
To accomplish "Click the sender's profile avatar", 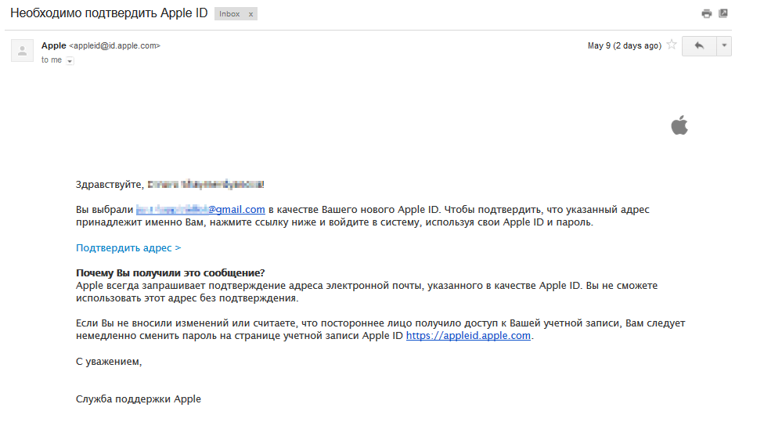I will point(22,50).
